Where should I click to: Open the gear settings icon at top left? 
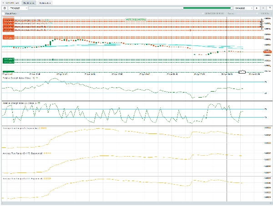(x=4, y=8)
